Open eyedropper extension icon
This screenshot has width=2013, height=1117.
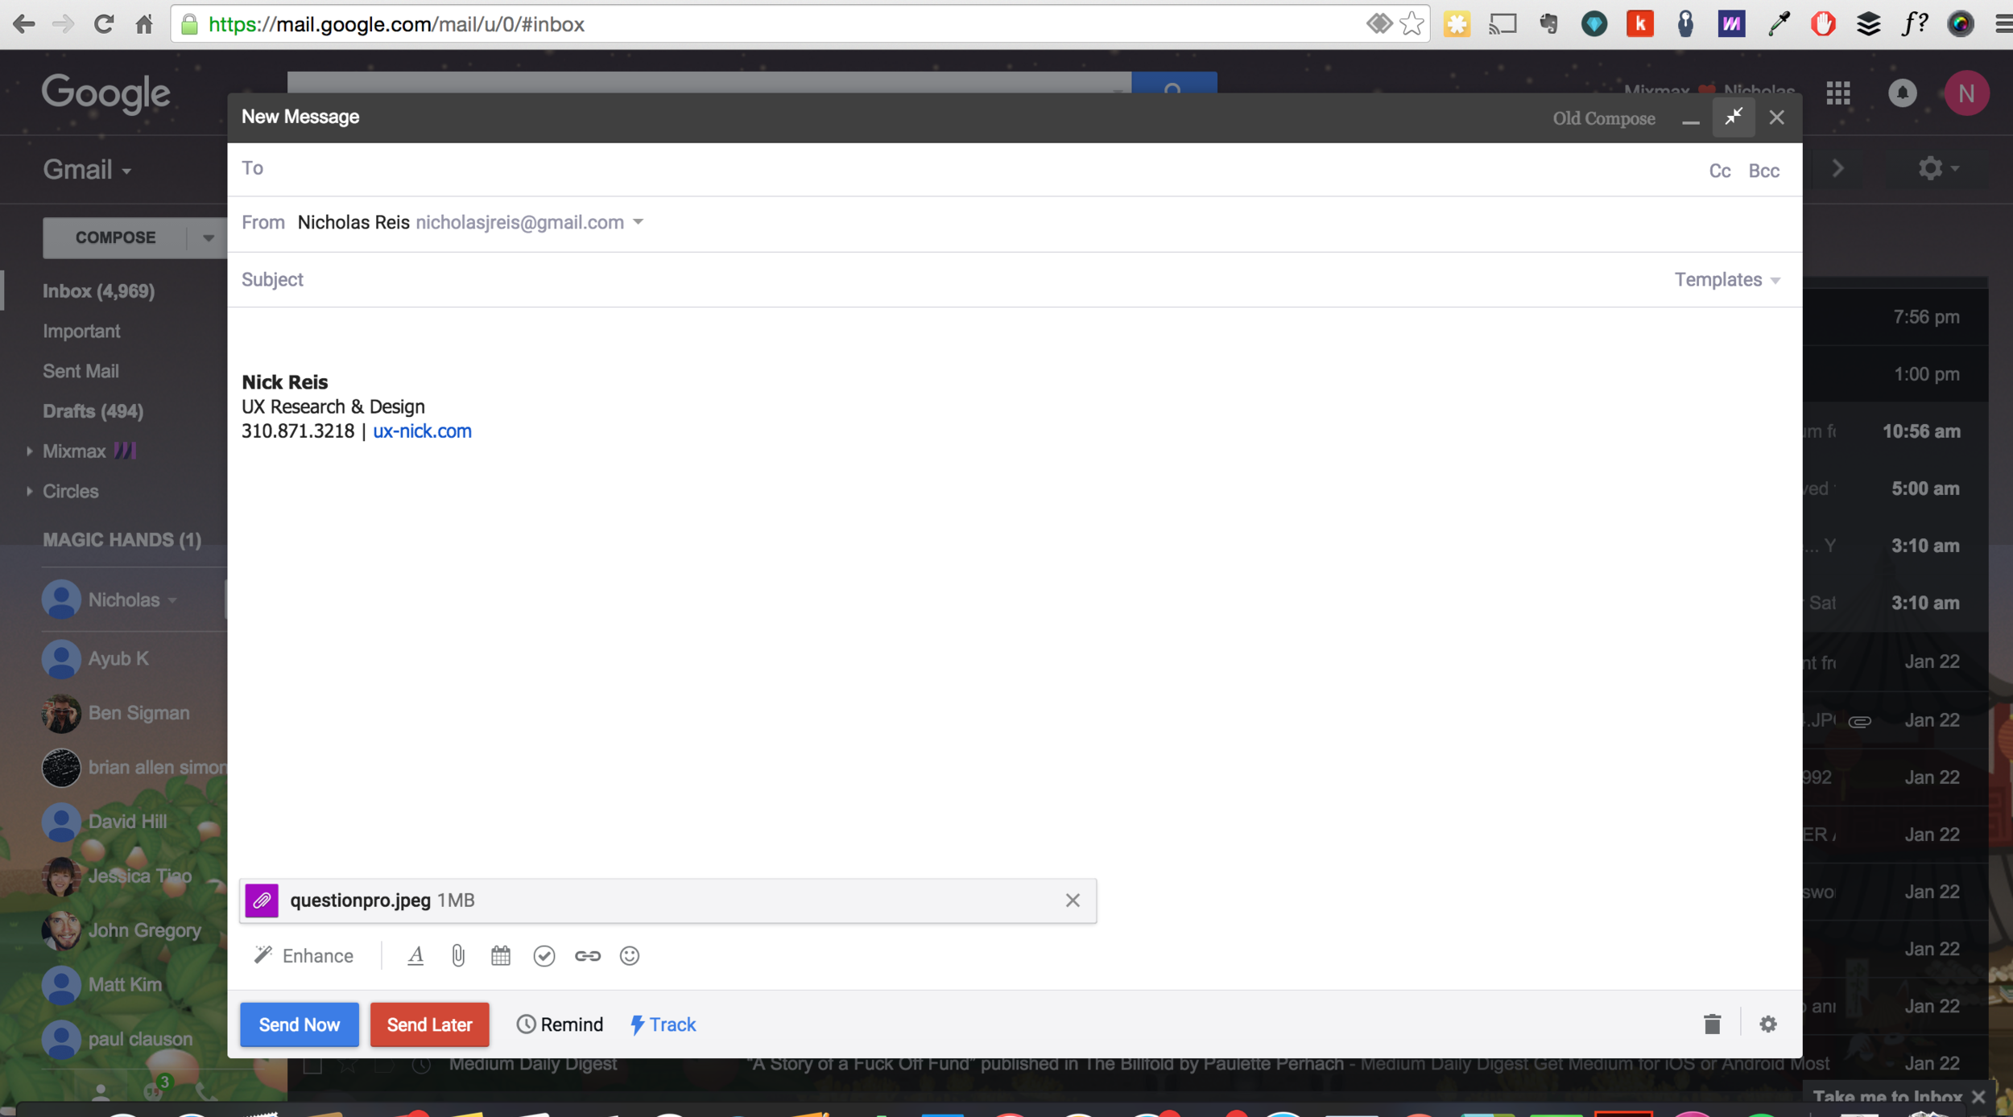(x=1778, y=24)
